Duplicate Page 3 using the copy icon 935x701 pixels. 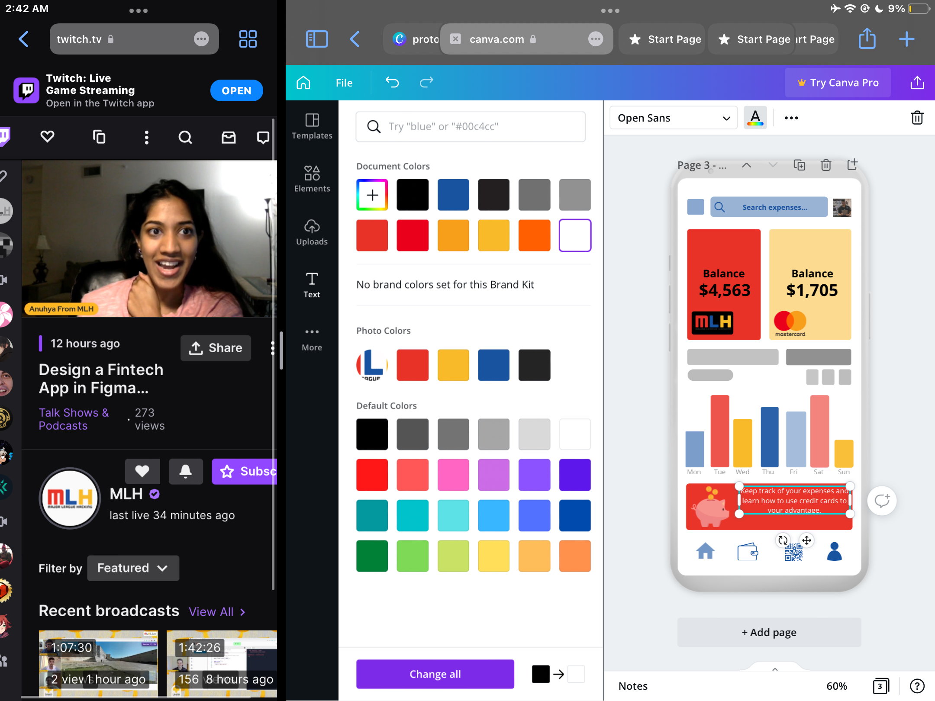[799, 165]
